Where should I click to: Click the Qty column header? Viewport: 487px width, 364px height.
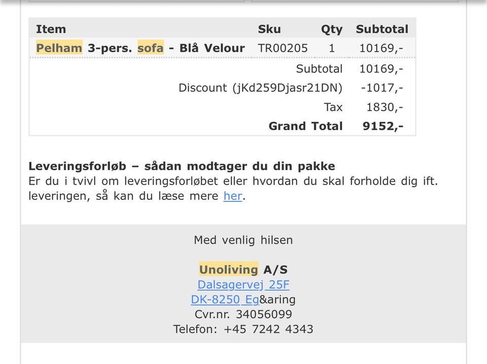(x=332, y=29)
